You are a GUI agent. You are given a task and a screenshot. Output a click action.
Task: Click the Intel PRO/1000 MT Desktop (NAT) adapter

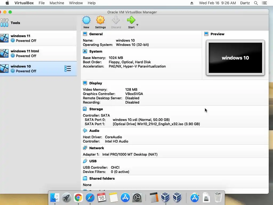(130, 155)
